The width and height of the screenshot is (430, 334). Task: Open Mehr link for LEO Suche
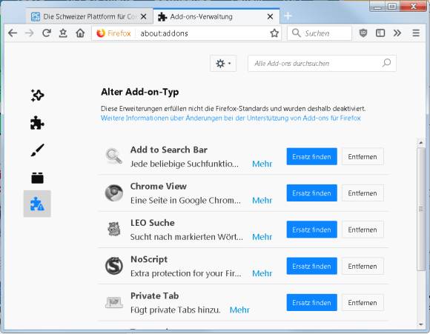point(262,237)
